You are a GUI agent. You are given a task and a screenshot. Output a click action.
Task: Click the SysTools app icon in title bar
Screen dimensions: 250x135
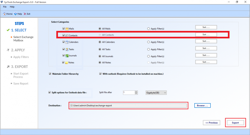(x=2, y=2)
